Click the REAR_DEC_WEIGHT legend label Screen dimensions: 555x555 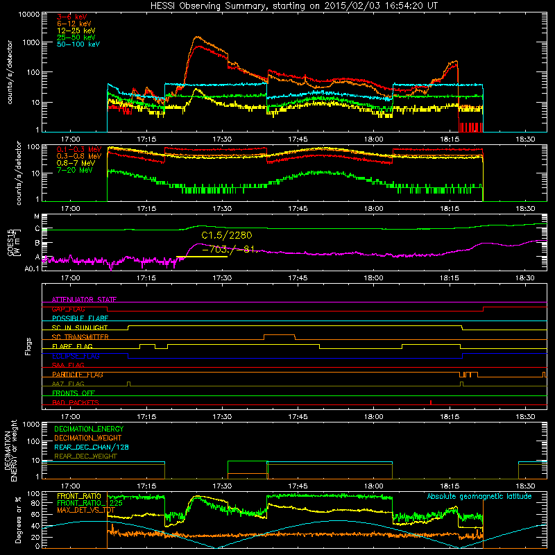pyautogui.click(x=85, y=456)
